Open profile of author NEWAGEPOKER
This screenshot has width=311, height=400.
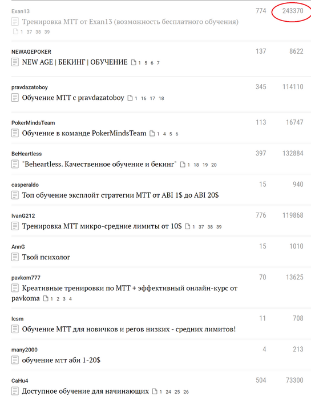tap(31, 52)
